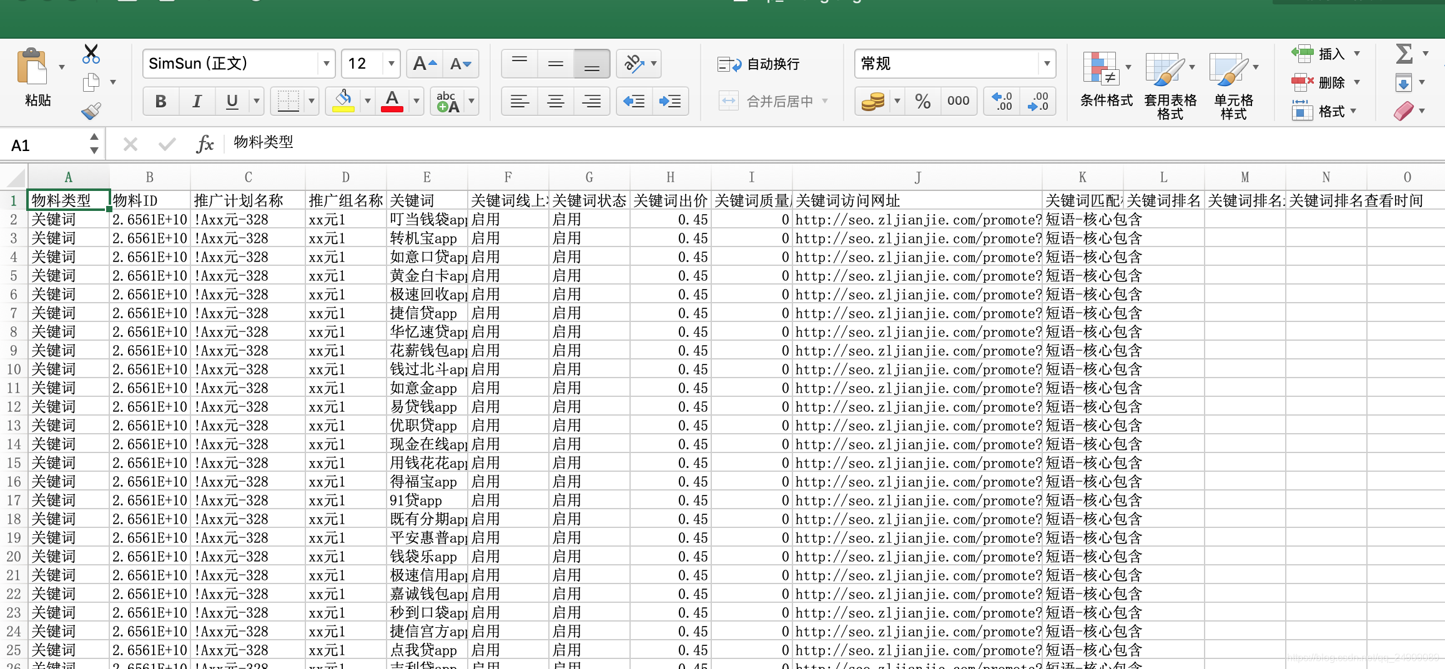Open the SimSun font name dropdown
The width and height of the screenshot is (1445, 669).
point(326,63)
